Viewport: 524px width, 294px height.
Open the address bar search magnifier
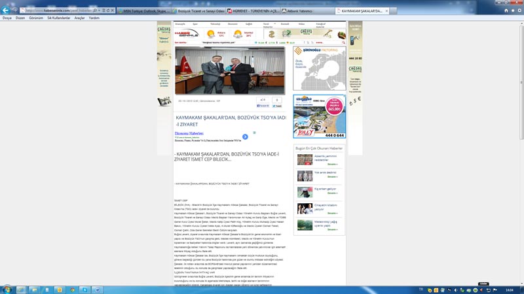click(95, 10)
